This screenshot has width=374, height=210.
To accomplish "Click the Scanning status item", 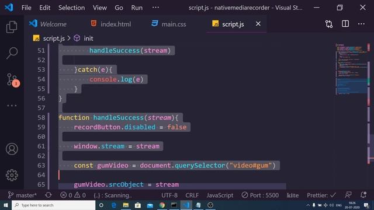I will click(x=113, y=195).
